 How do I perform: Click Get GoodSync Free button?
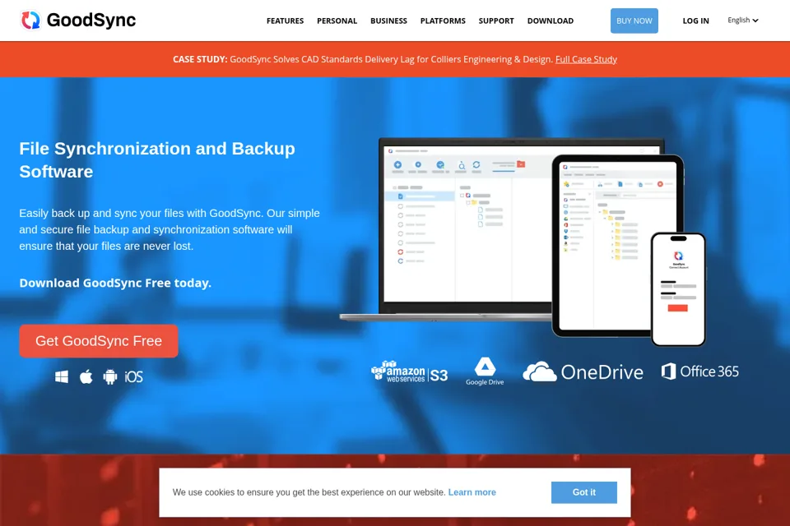tap(99, 341)
